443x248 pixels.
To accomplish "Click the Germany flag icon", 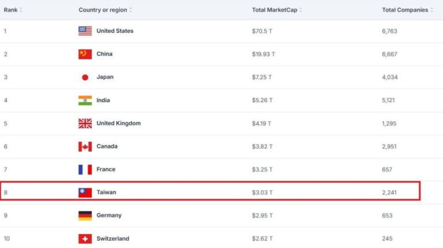I will pyautogui.click(x=85, y=216).
